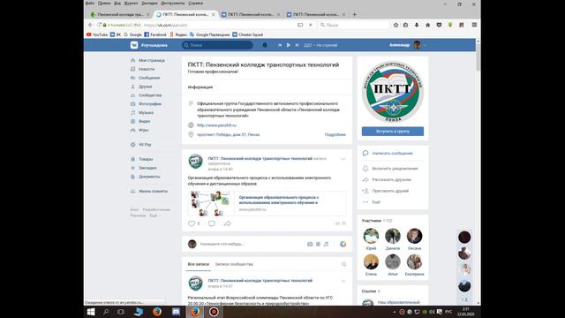This screenshot has width=565, height=318.
Task: Open the Александр profile dropdown
Action: (x=407, y=45)
